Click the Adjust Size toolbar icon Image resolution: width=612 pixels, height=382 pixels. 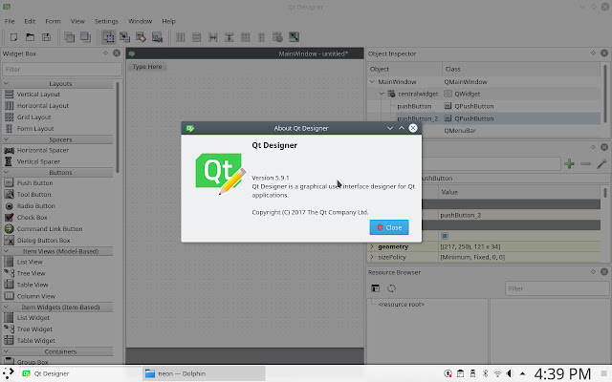coord(294,37)
